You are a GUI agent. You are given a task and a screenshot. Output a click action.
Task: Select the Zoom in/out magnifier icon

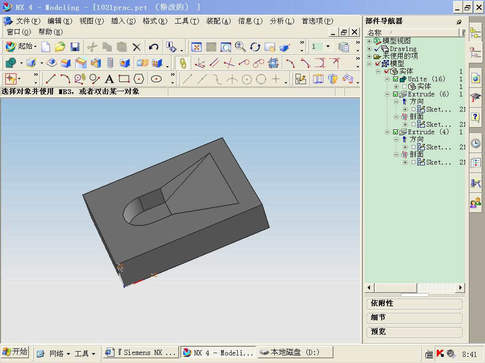(x=240, y=47)
